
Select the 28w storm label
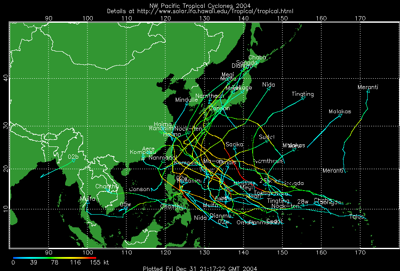303,202
